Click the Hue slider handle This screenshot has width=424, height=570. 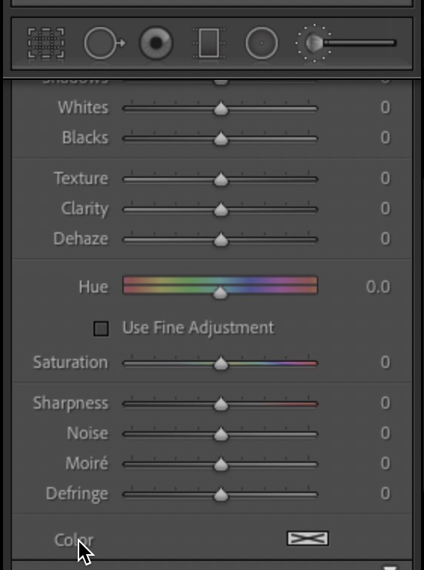coord(220,293)
